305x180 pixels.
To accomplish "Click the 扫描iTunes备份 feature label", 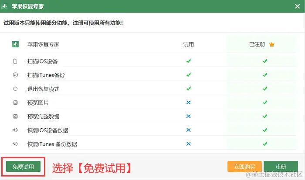I will [x=46, y=75].
